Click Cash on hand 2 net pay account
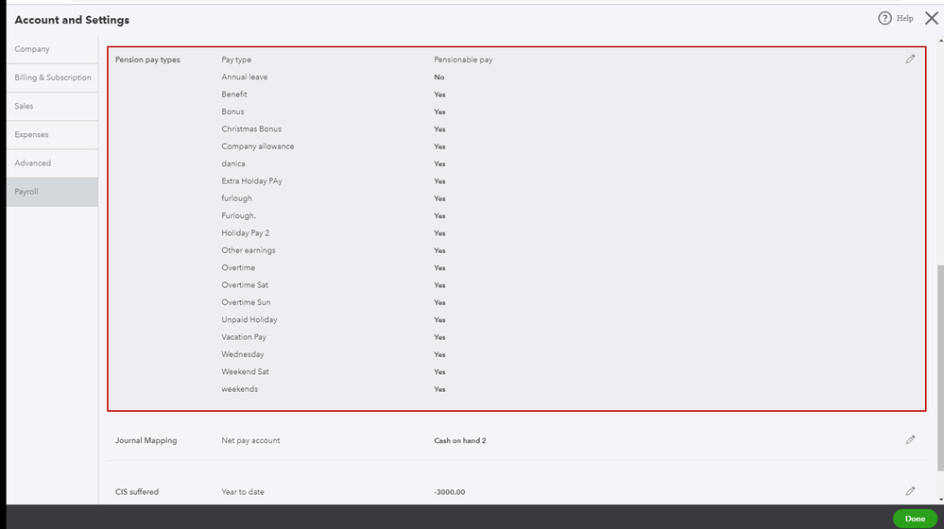This screenshot has height=529, width=944. tap(460, 440)
